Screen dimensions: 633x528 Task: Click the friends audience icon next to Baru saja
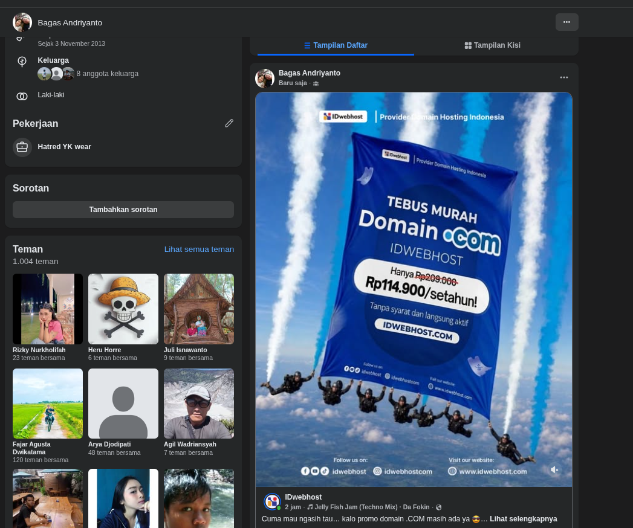316,83
